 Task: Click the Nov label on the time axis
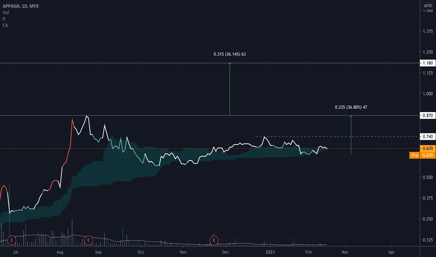[x=183, y=252]
